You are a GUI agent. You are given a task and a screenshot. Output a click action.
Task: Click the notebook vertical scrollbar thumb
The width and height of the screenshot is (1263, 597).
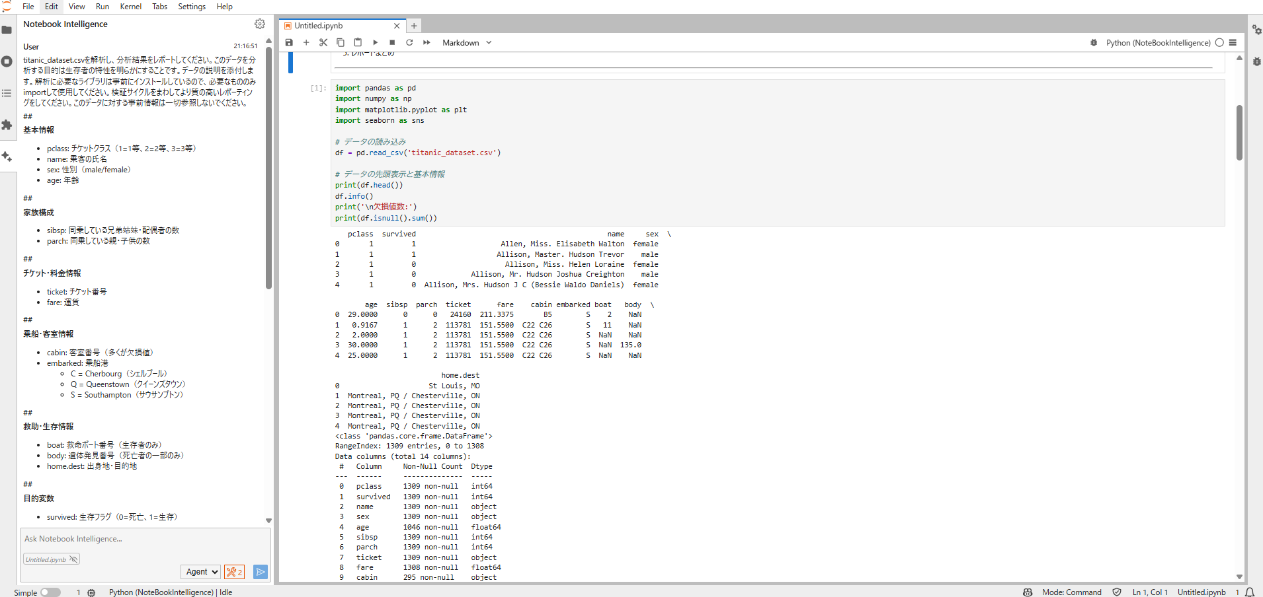click(1239, 132)
